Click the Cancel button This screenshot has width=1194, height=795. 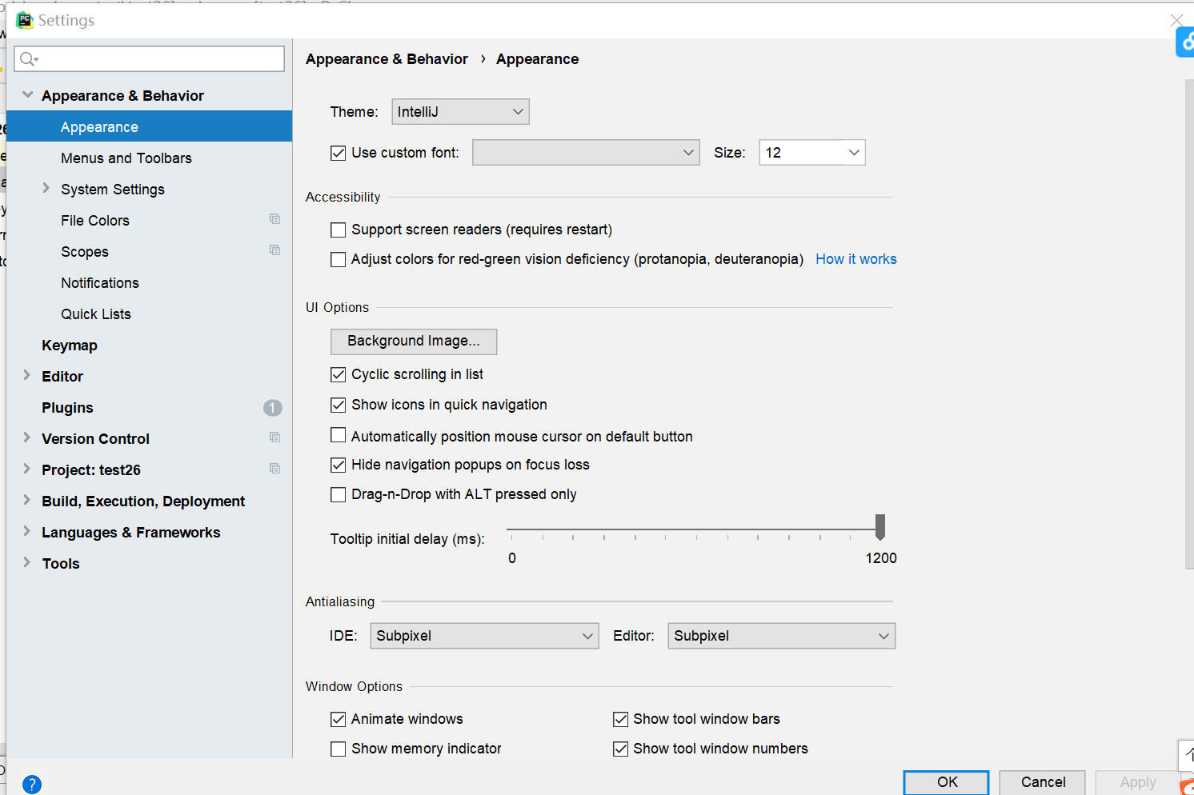1043,782
